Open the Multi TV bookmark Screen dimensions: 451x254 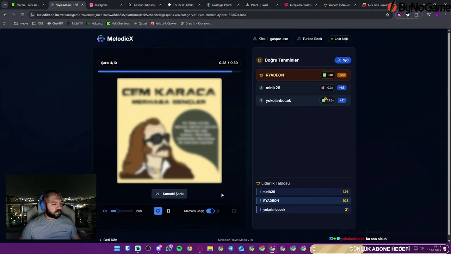tap(75, 24)
